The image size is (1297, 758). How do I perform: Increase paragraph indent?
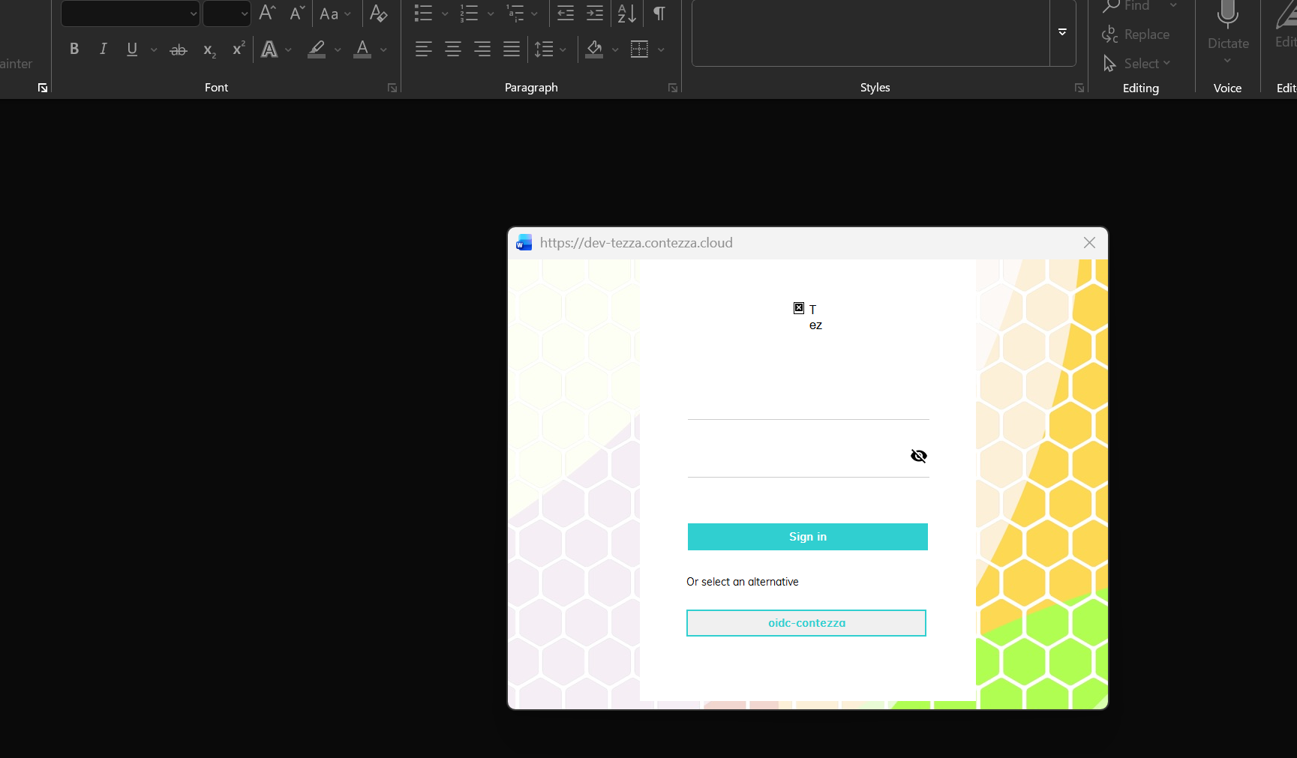[595, 13]
